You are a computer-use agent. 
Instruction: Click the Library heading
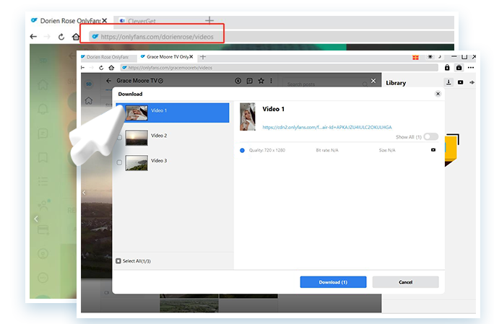coord(396,83)
